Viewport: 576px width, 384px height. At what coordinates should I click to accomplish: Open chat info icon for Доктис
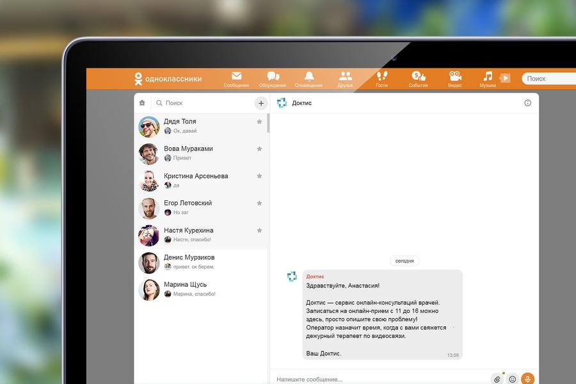click(527, 103)
